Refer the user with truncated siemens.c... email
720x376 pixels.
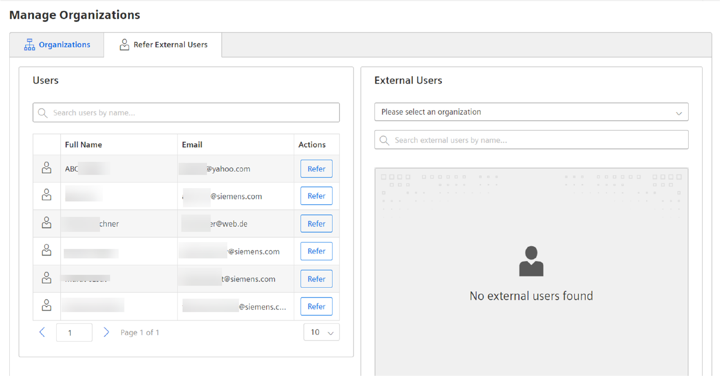coord(316,307)
